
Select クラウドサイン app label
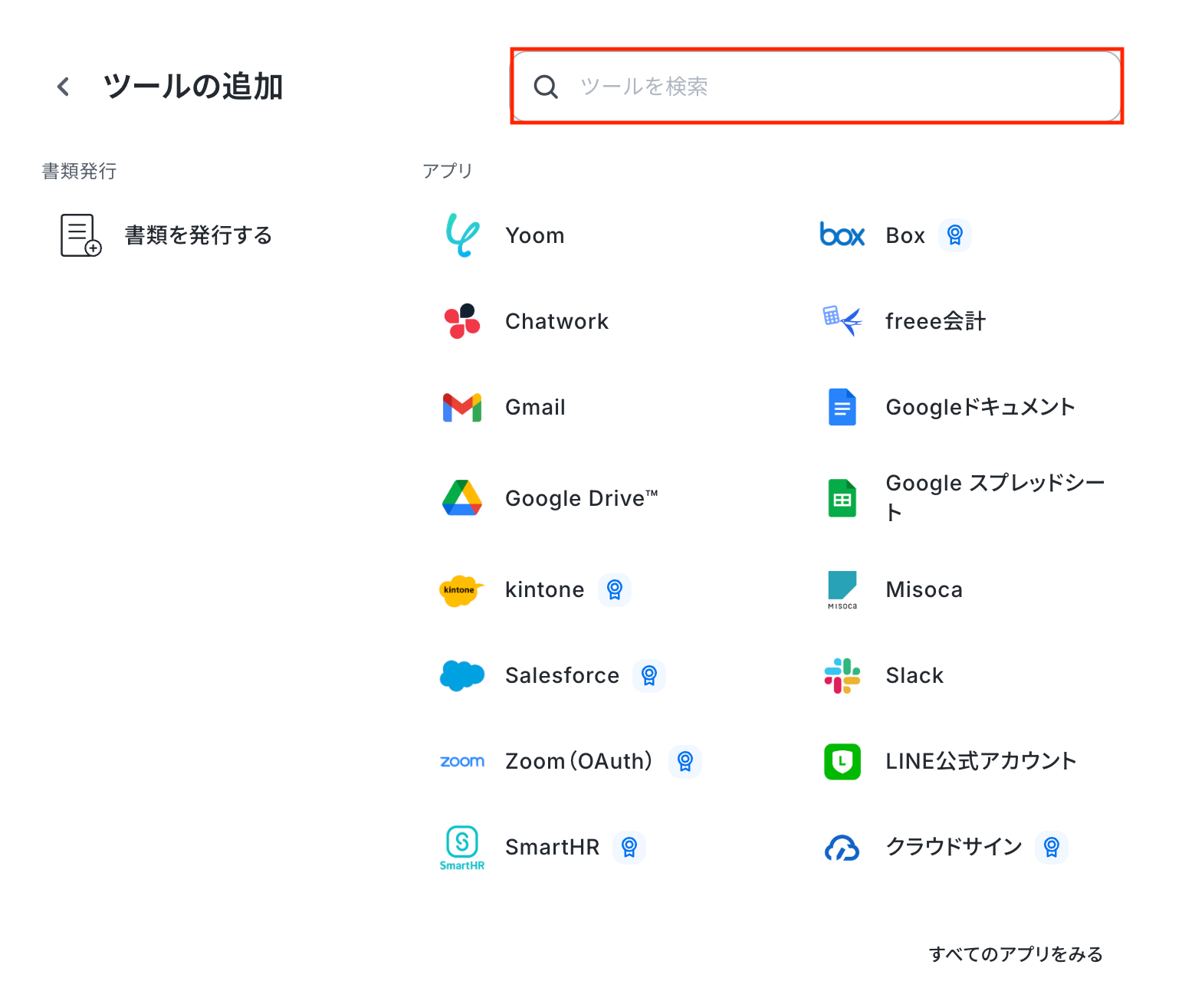pos(954,847)
